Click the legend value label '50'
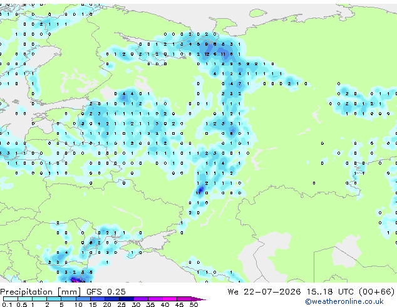This screenshot has height=307, width=397. tap(194, 304)
